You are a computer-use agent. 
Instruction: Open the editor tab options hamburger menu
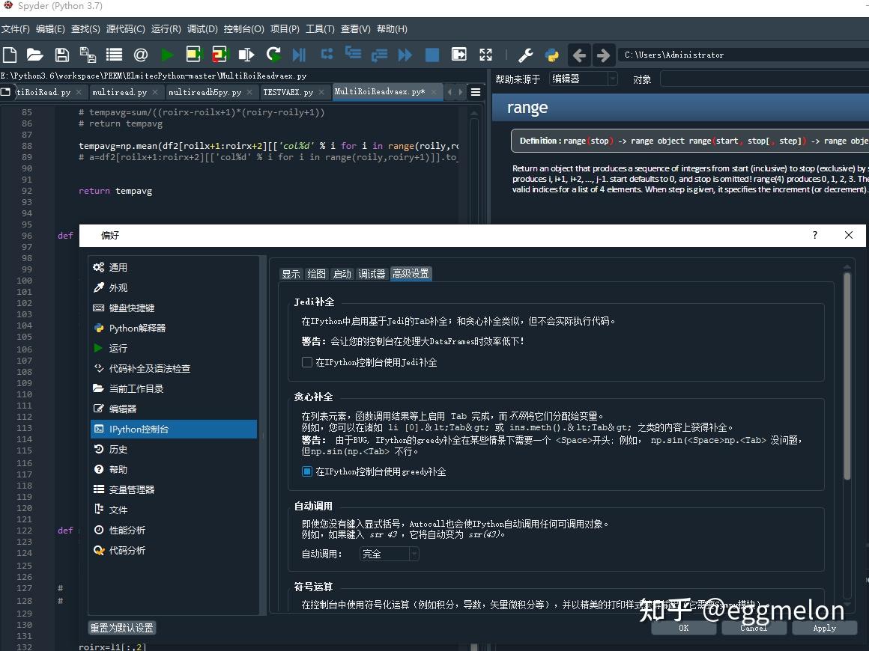(476, 91)
